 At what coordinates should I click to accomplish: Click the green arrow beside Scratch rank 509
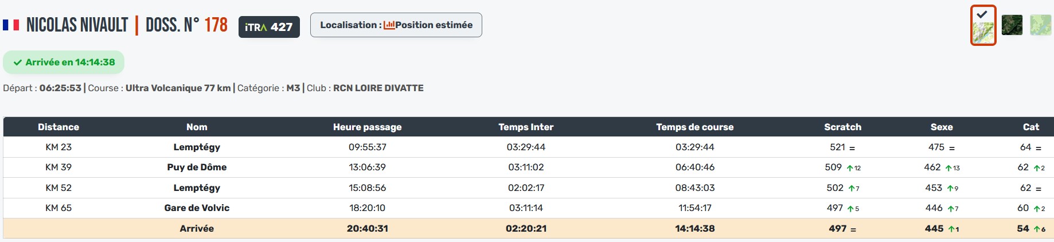coord(850,168)
